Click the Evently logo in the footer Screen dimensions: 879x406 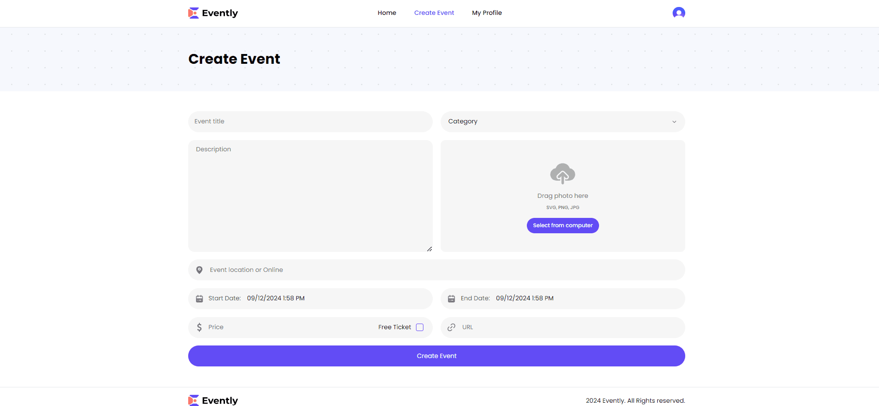click(213, 400)
